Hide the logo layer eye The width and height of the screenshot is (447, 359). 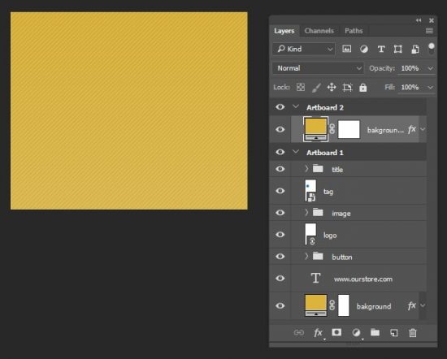(280, 235)
